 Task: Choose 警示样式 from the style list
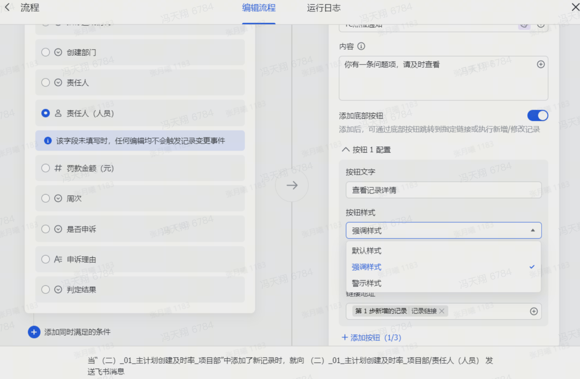tap(367, 283)
